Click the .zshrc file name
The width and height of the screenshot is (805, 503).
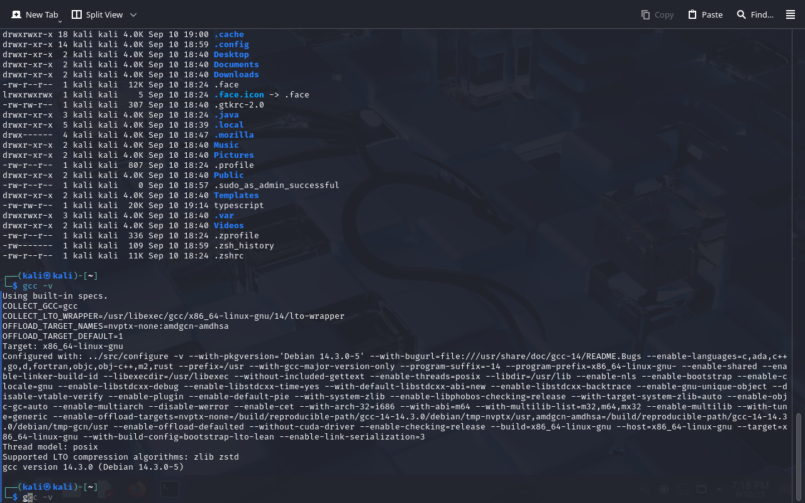click(x=229, y=256)
